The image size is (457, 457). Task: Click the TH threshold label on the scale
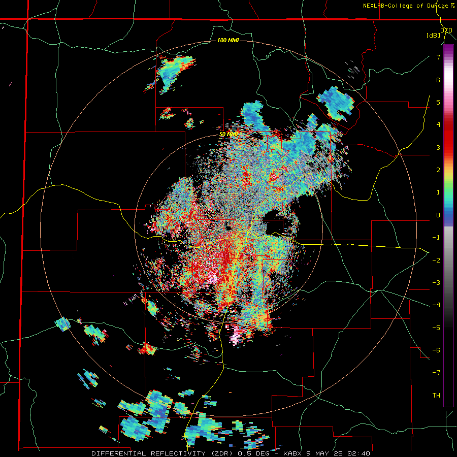click(x=436, y=395)
